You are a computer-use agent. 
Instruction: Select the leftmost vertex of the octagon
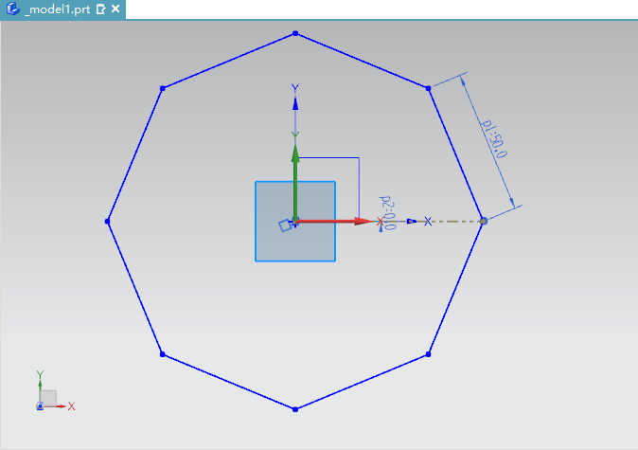pos(107,221)
